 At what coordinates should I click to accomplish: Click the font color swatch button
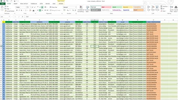34,10
